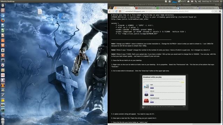Close the Osirez Tech Record tab

(x=133, y=8)
